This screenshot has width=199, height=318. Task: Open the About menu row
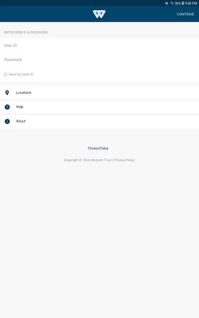[99, 121]
